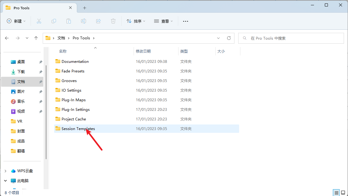Click Pro Tools in the address breadcrumb
The height and width of the screenshot is (196, 348).
[x=81, y=38]
